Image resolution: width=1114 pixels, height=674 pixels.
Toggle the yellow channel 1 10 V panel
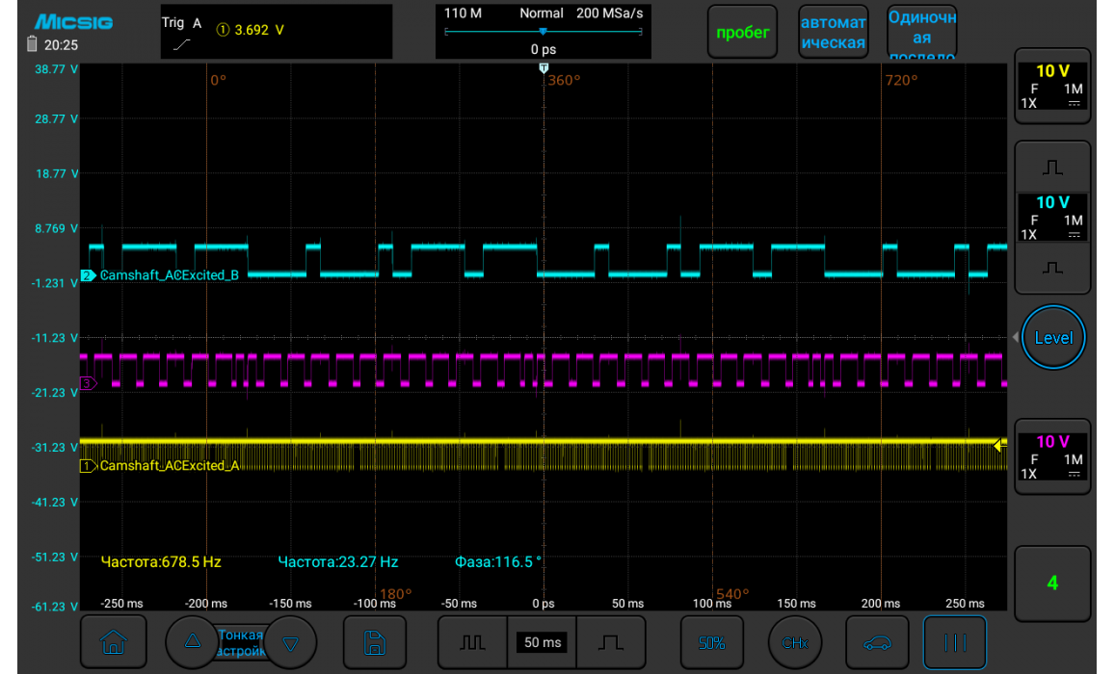click(1052, 87)
